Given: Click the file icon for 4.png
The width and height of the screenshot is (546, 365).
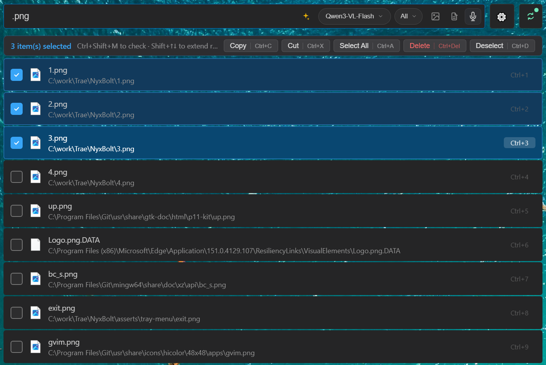Looking at the screenshot, I should 36,177.
